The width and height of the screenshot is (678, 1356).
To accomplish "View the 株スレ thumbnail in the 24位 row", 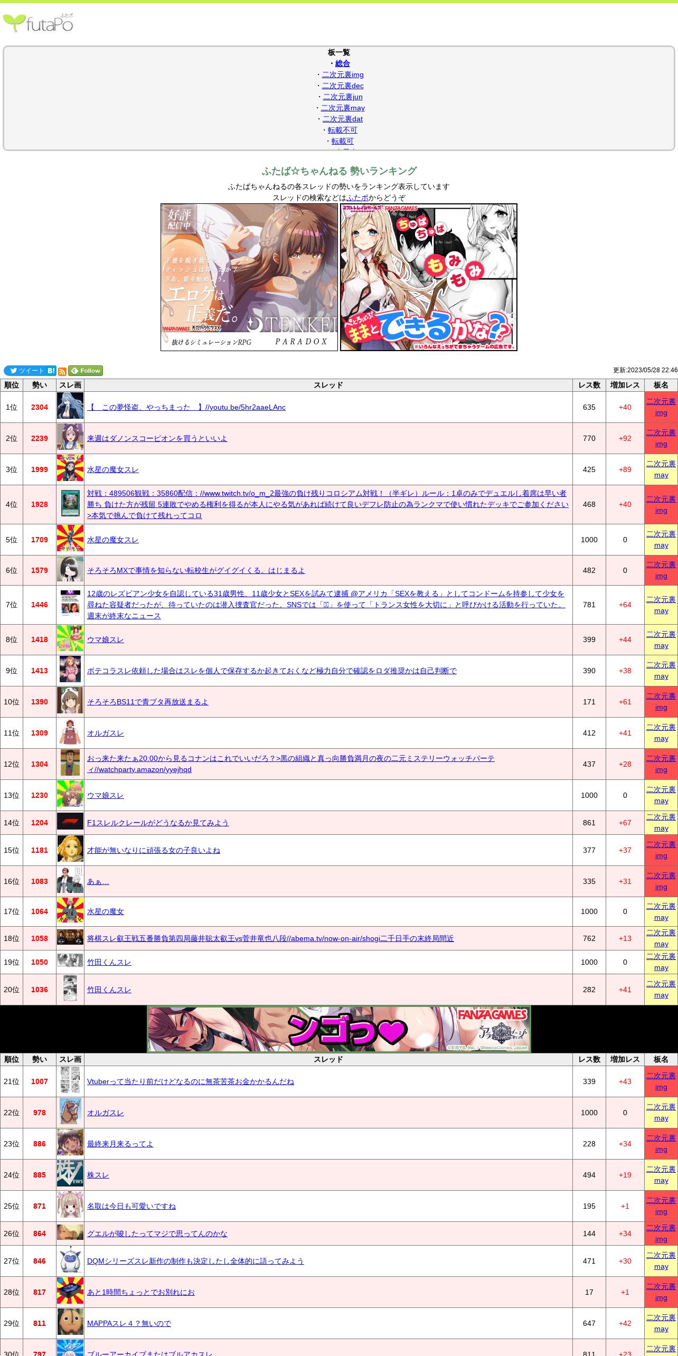I will (x=70, y=1173).
